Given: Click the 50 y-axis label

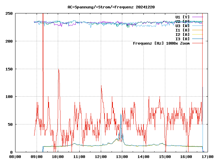Looking at the screenshot, I should [10, 124].
